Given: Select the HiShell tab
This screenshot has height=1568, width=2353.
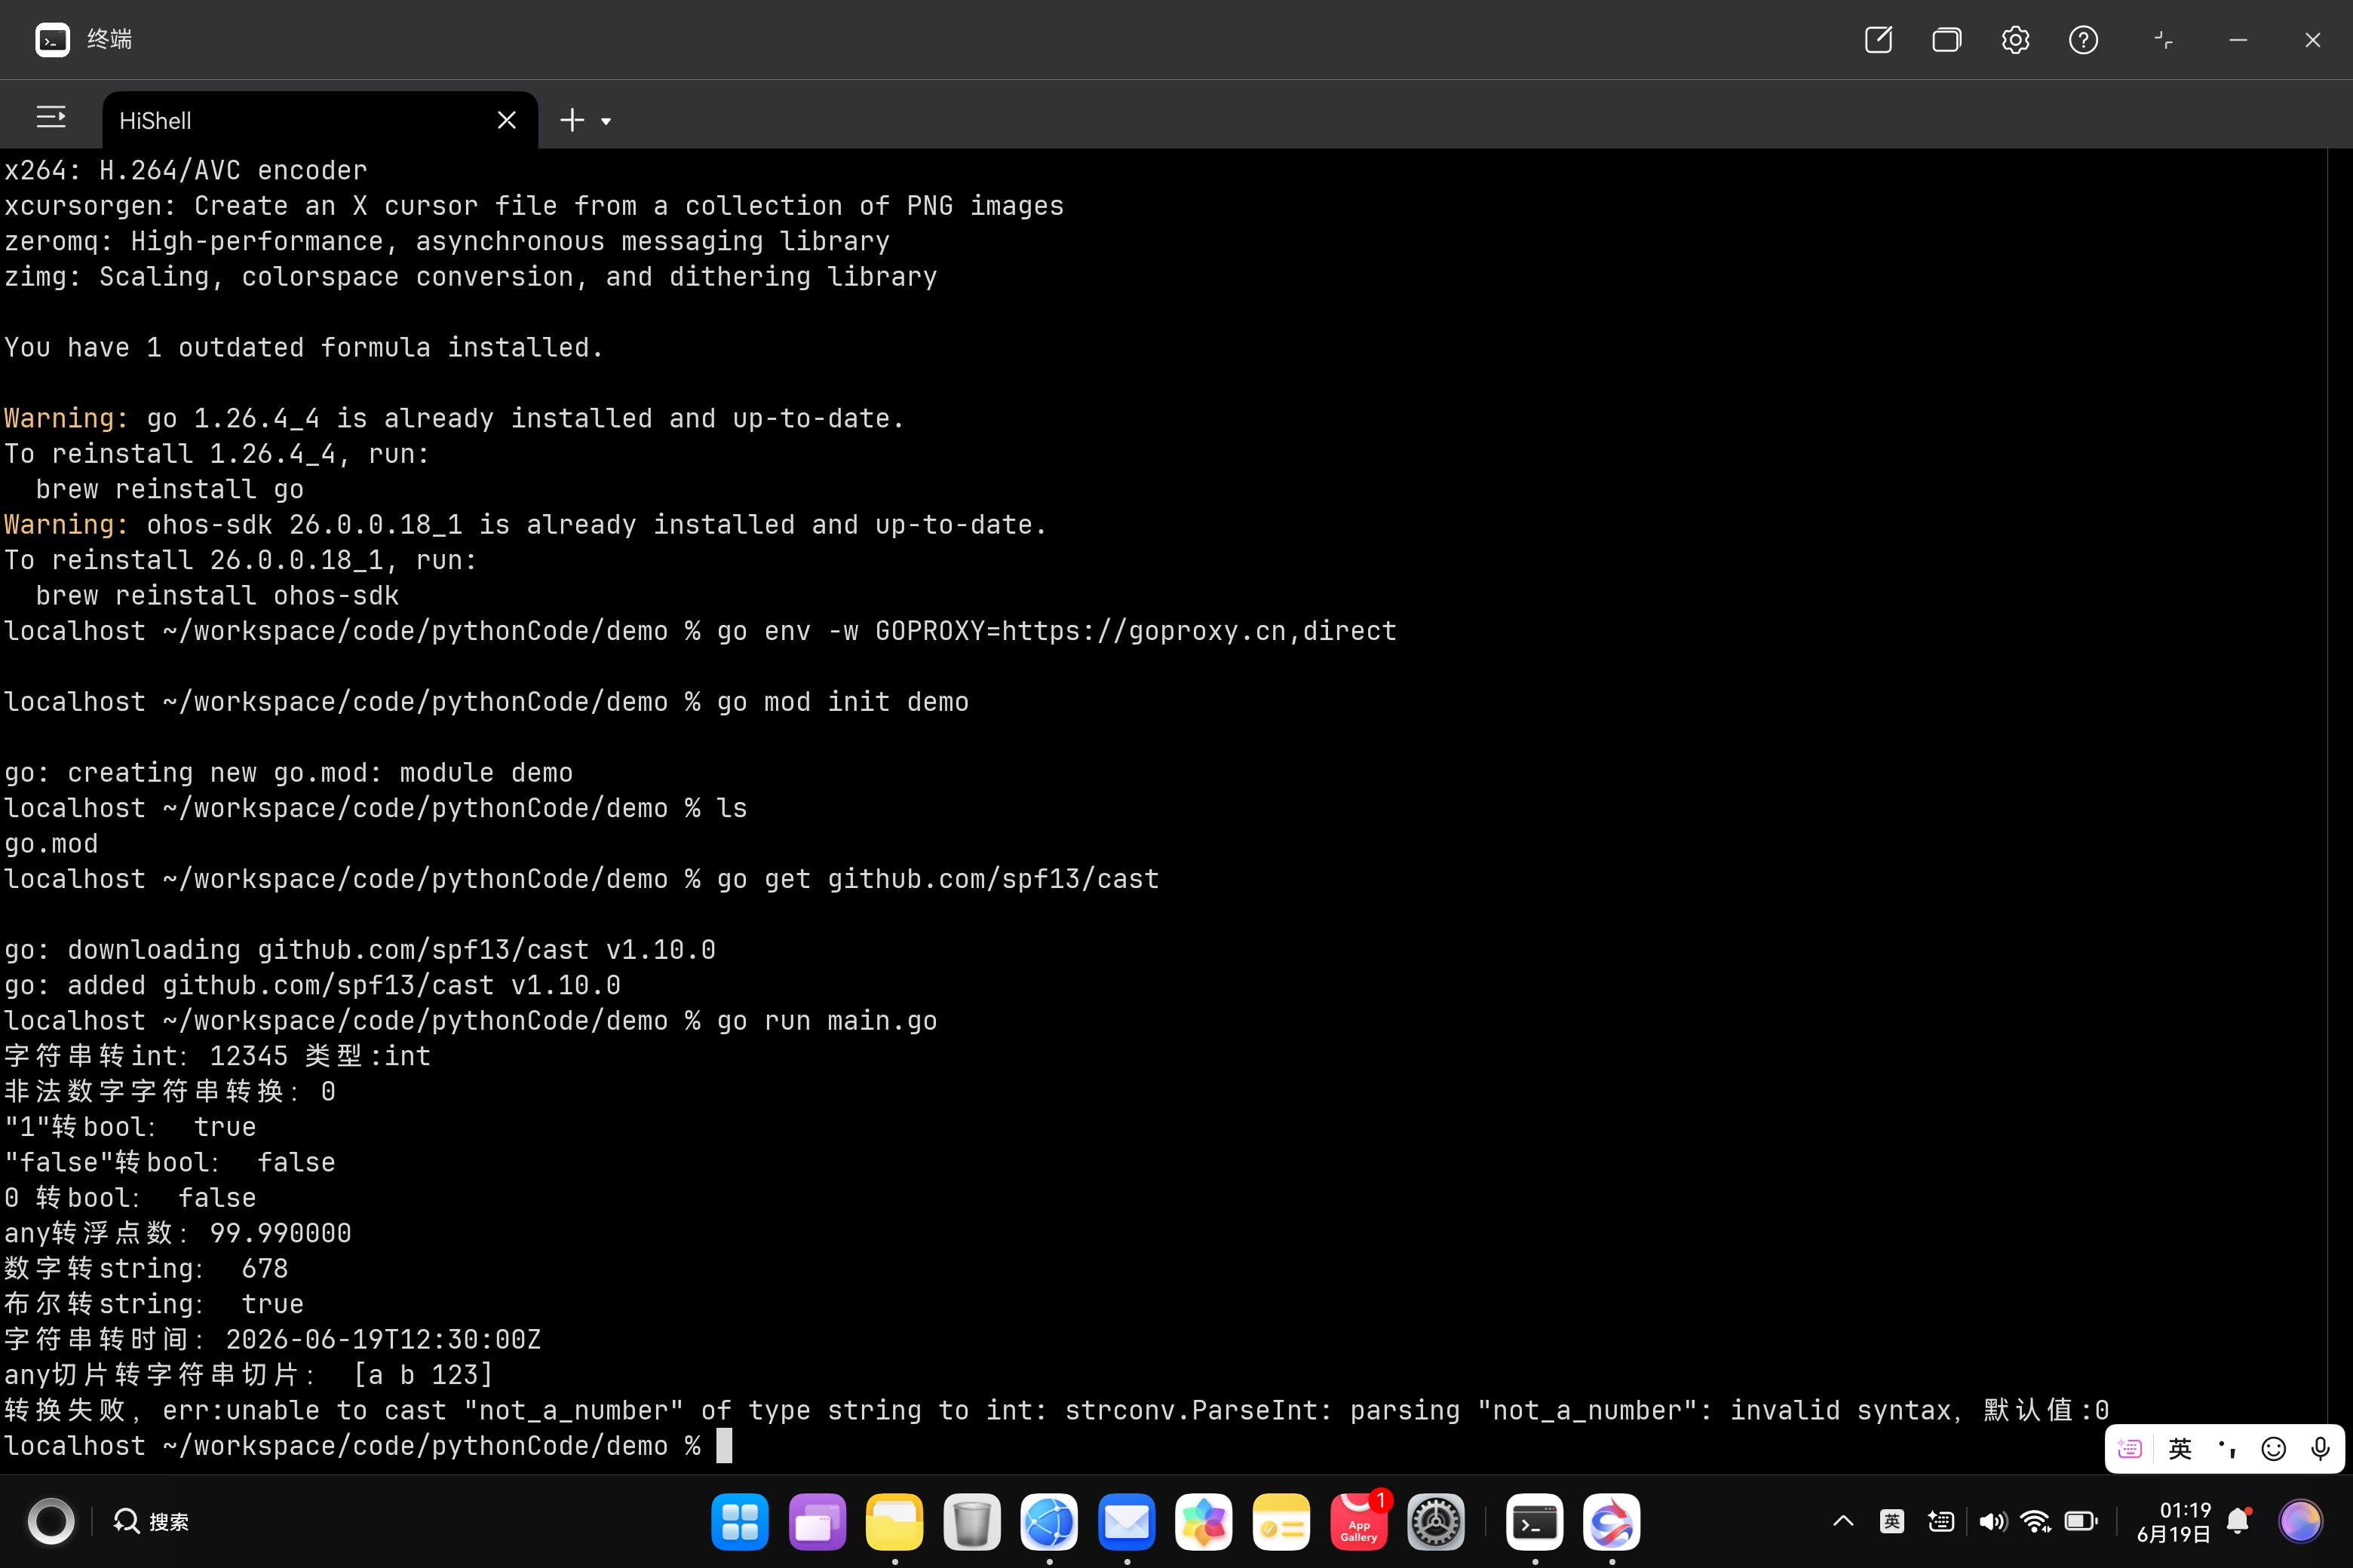Looking at the screenshot, I should point(320,120).
